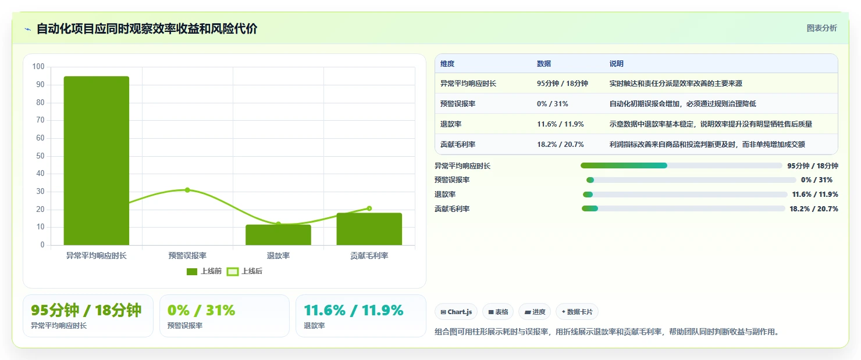This screenshot has height=360, width=861.
Task: Open the 95分钟 / 18分钟 stat card
Action: [88, 316]
